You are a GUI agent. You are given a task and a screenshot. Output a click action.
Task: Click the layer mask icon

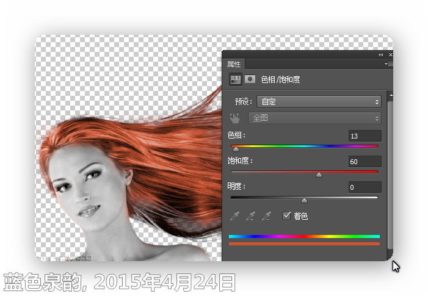point(250,79)
